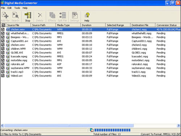The width and height of the screenshot is (181, 136).
Task: Select the whatthehell1.mpg destination cell
Action: click(142, 33)
